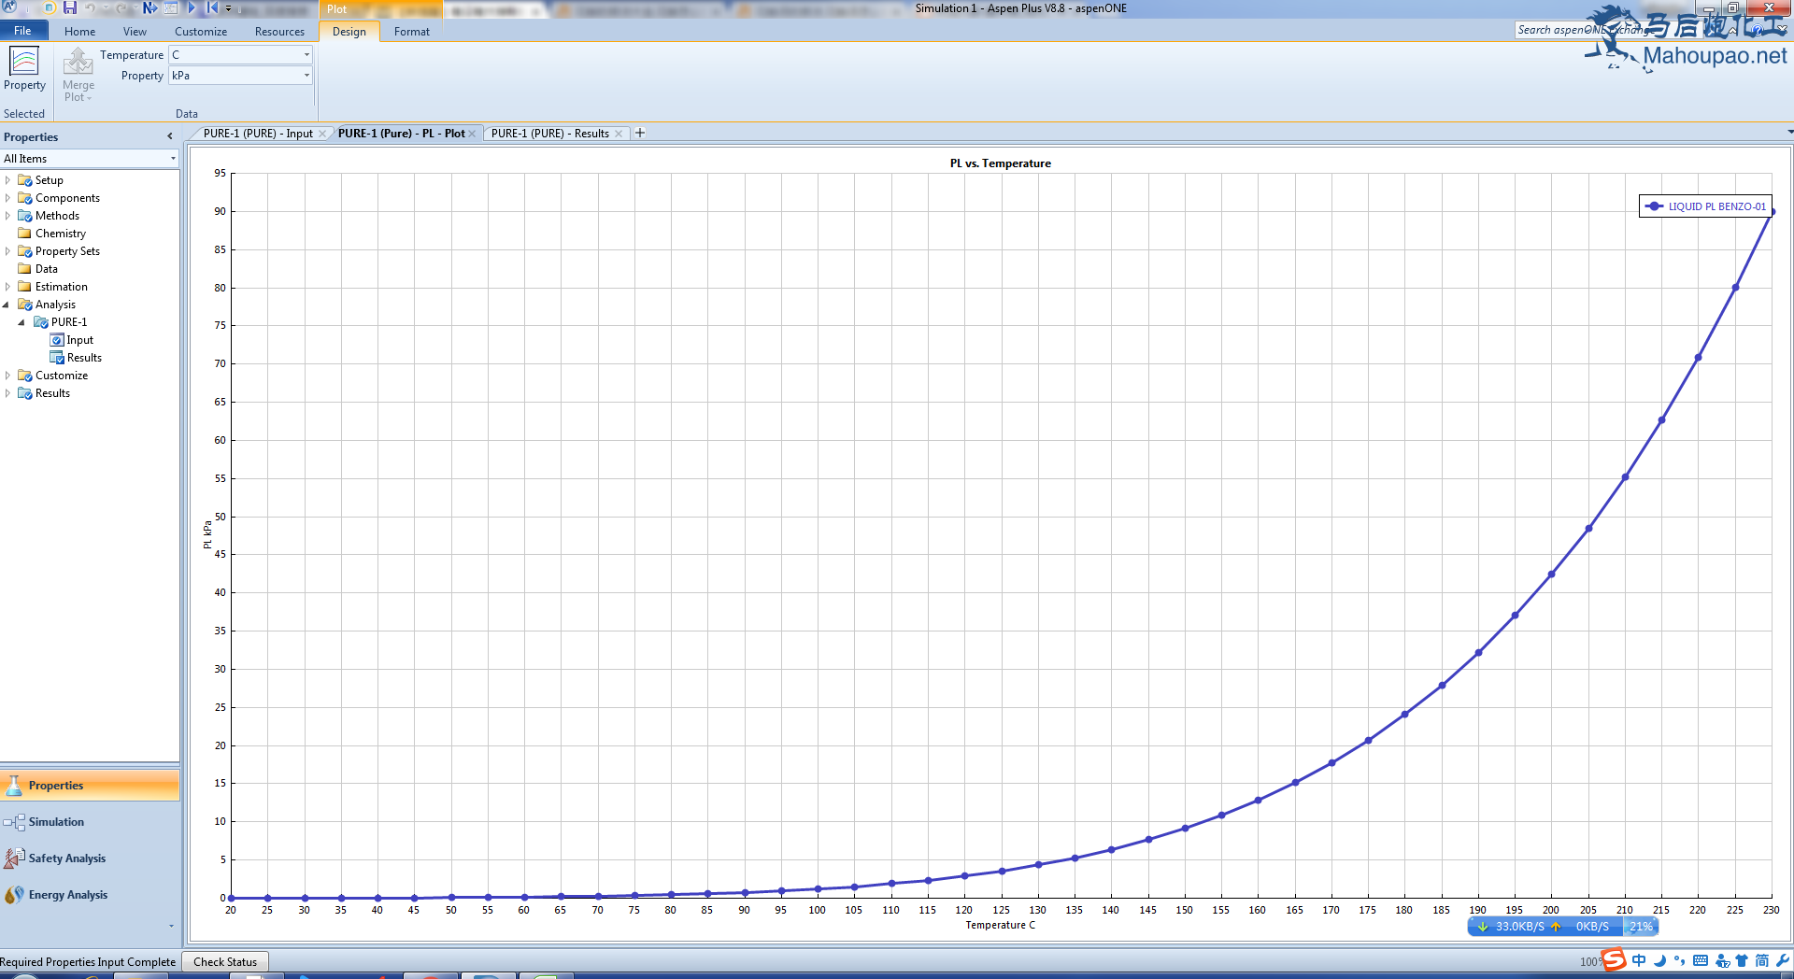Open the Resources ribbon tab

tap(279, 32)
